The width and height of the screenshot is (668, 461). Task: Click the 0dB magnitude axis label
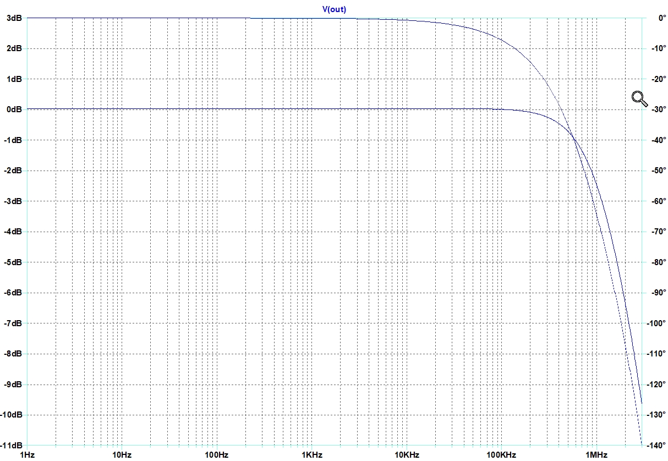[x=14, y=109]
